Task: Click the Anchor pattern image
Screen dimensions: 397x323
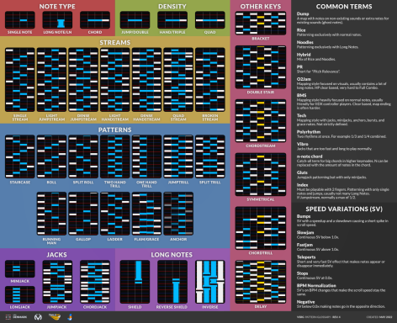Action: point(178,214)
